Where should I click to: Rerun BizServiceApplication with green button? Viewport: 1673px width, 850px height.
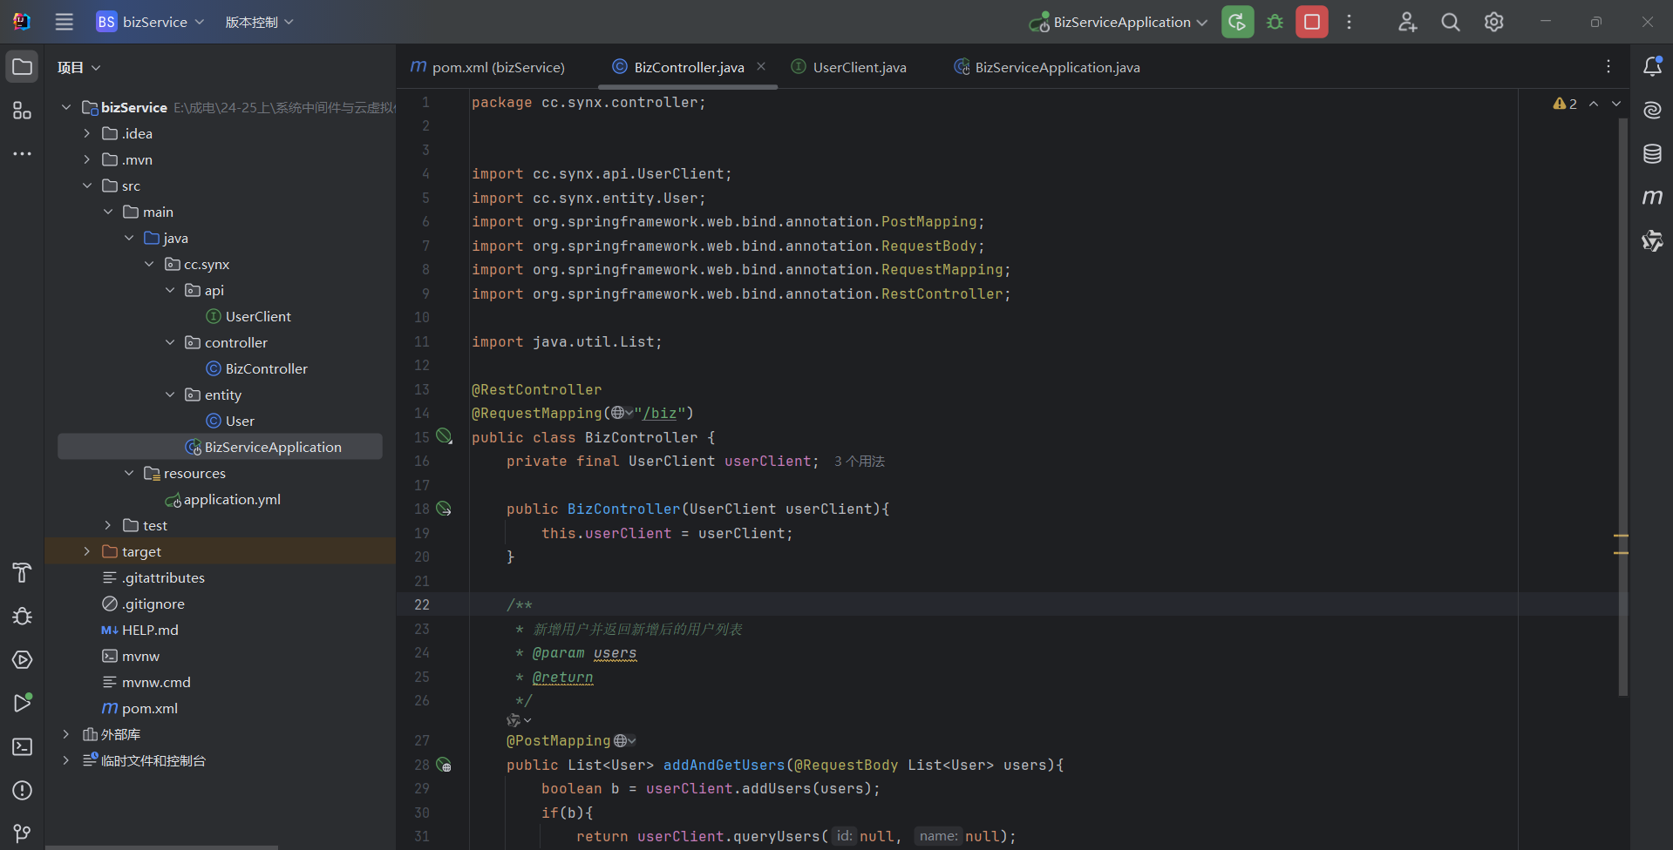coord(1238,22)
